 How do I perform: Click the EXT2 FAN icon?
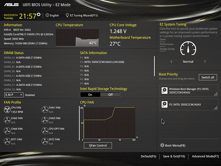[x=45, y=141]
